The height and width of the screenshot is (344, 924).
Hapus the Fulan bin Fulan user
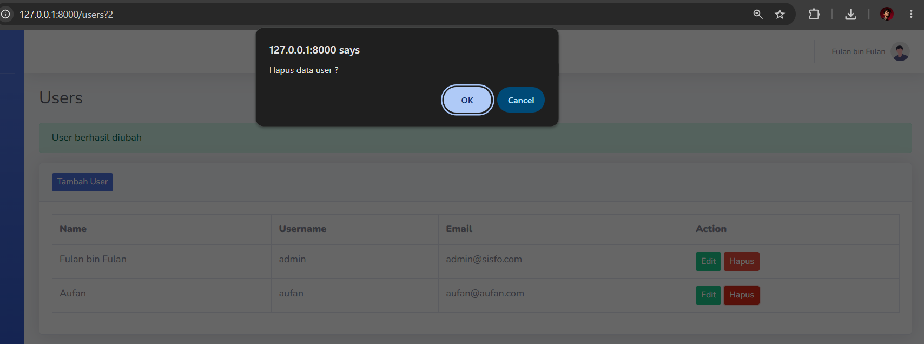point(741,261)
